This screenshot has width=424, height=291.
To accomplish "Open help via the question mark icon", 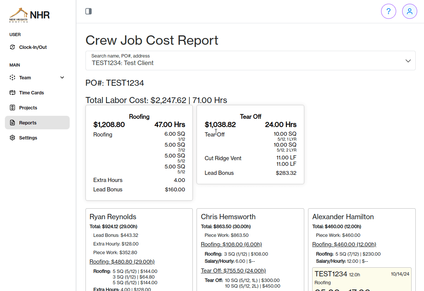I will pyautogui.click(x=389, y=11).
